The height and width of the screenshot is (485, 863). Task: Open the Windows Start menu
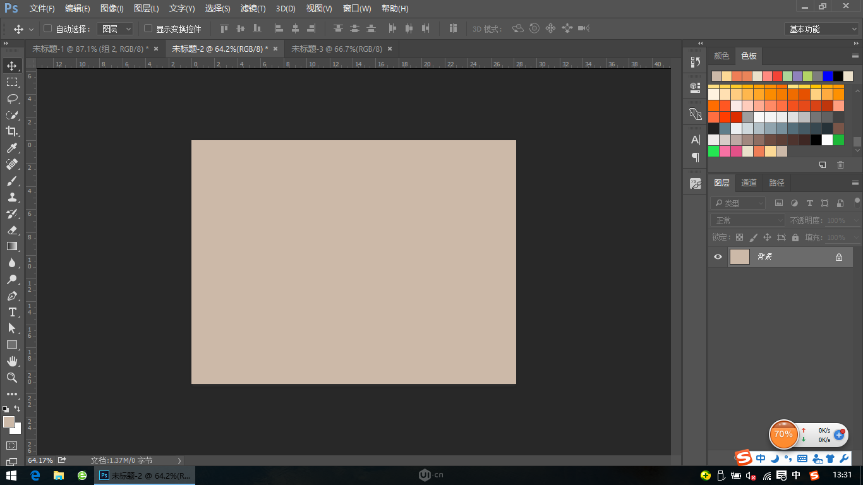click(x=12, y=476)
